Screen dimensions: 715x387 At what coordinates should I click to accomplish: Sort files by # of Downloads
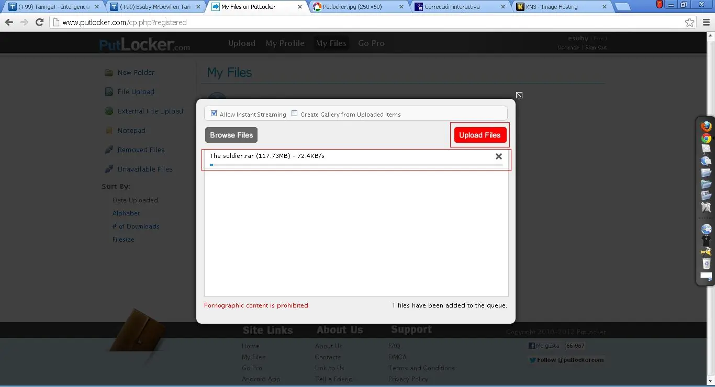[136, 226]
